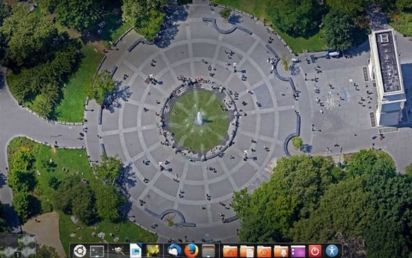Viewport: 412px width, 258px height.
Task: Open the Downloads folder in dock
Action: pos(281,251)
